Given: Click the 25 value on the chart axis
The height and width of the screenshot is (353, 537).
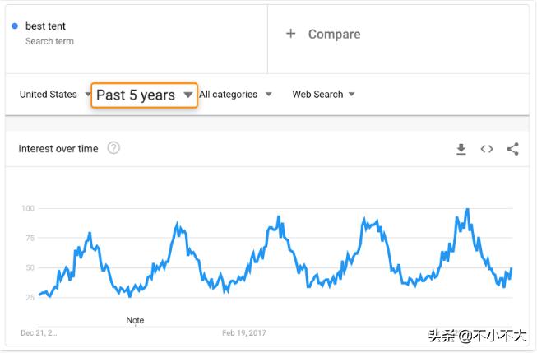Looking at the screenshot, I should pyautogui.click(x=30, y=297).
